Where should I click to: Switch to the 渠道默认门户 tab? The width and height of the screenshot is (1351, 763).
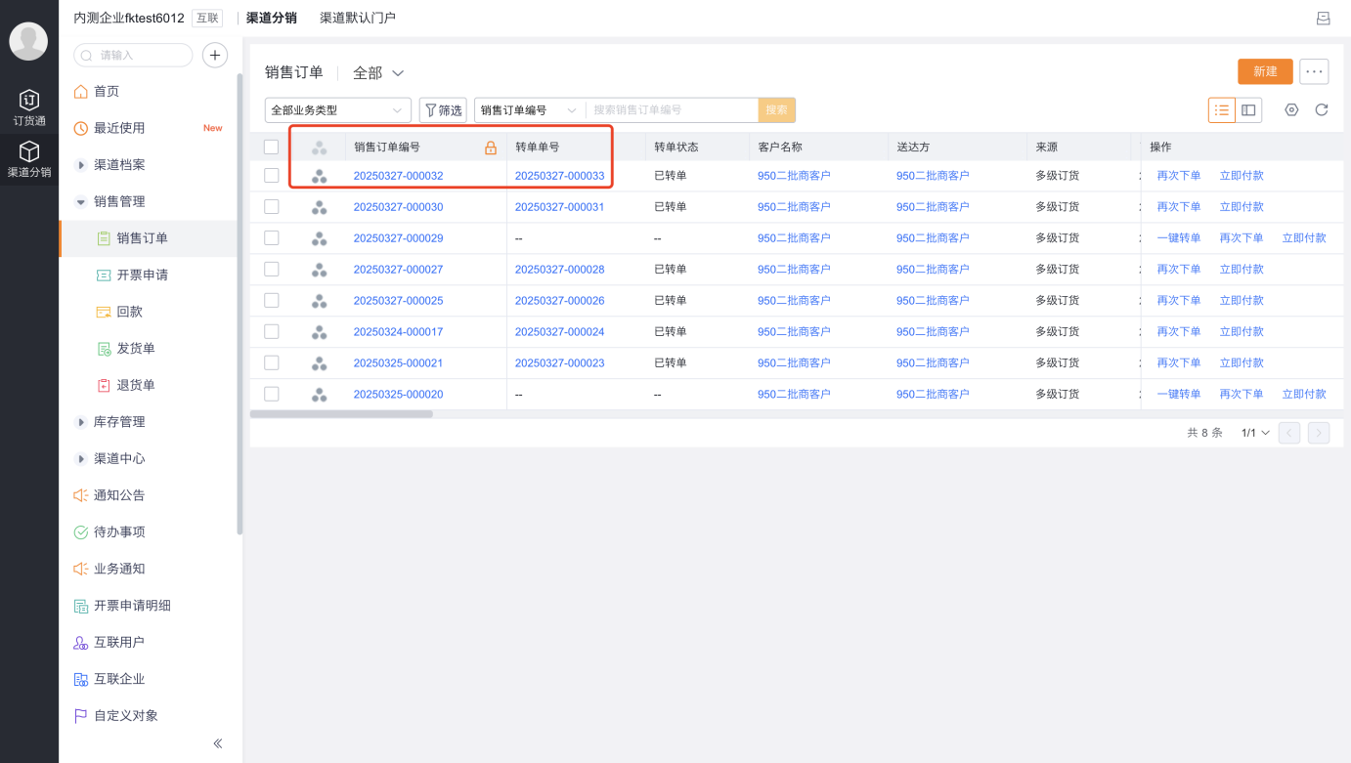(358, 18)
